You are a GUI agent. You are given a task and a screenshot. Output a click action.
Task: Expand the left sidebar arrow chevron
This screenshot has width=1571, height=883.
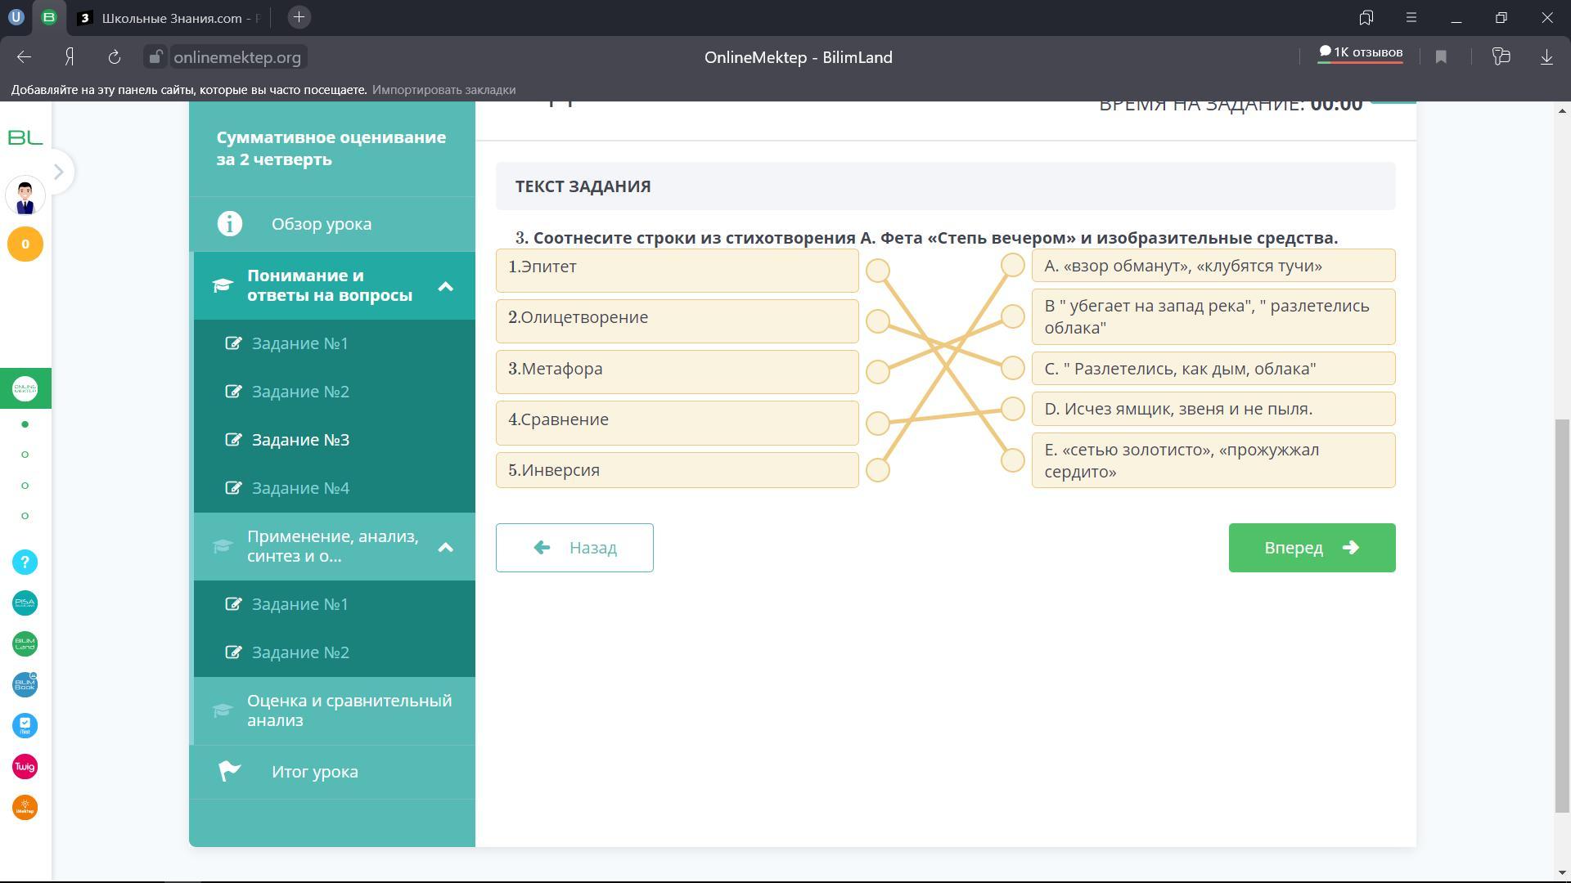coord(58,172)
